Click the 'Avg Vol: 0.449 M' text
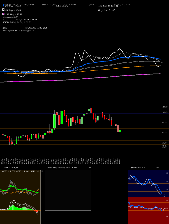169x224 pixels. point(108,6)
